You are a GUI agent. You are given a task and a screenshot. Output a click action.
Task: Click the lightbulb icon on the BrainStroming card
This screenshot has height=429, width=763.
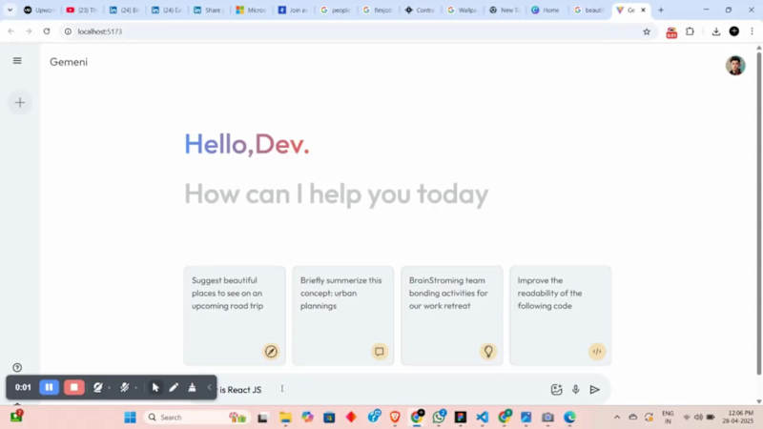point(488,351)
